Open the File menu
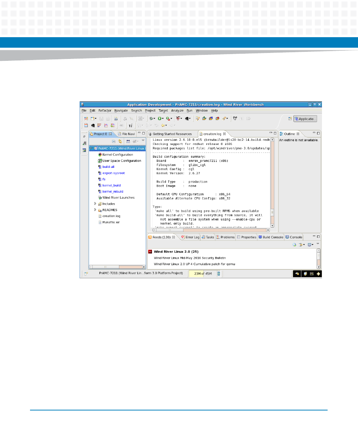358x430 pixels. click(x=84, y=110)
